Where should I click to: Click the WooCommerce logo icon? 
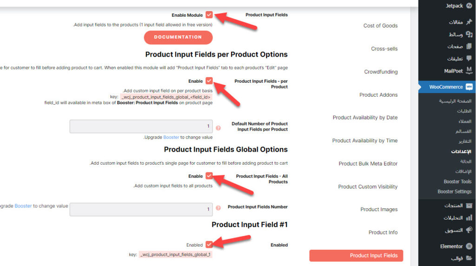(x=469, y=87)
